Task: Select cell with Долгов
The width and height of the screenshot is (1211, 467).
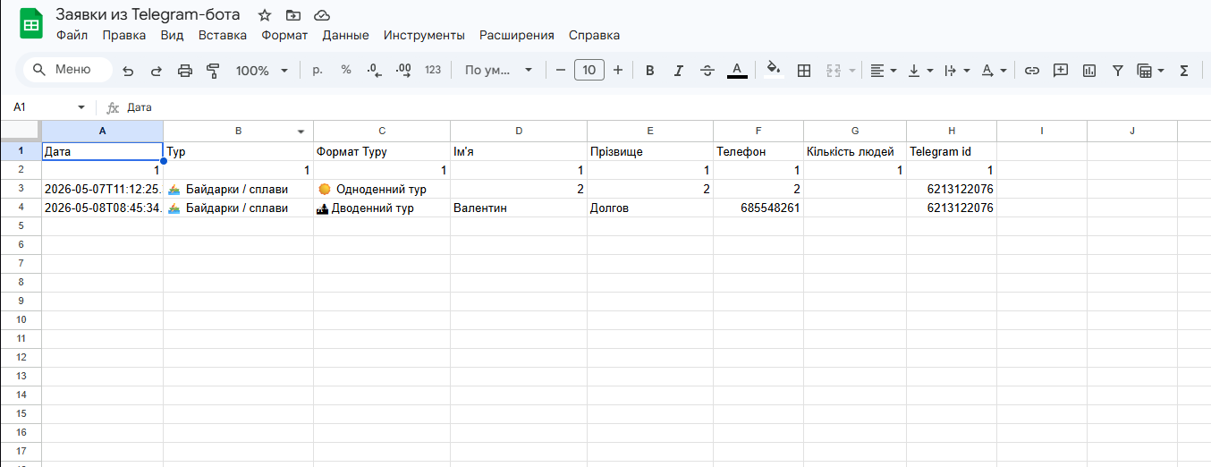Action: pos(650,208)
